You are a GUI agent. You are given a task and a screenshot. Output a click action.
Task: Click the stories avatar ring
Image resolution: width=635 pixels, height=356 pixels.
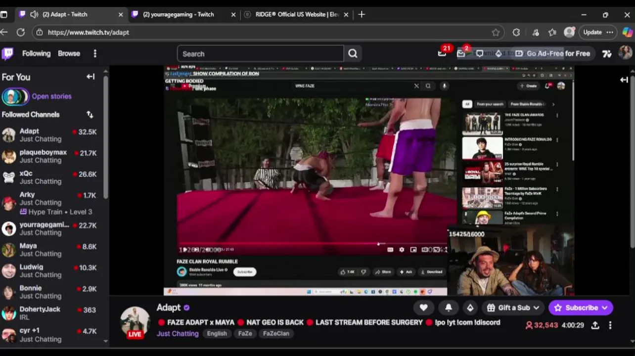pos(15,96)
